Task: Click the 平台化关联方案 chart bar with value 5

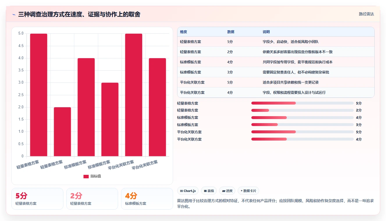Action: (x=134, y=95)
